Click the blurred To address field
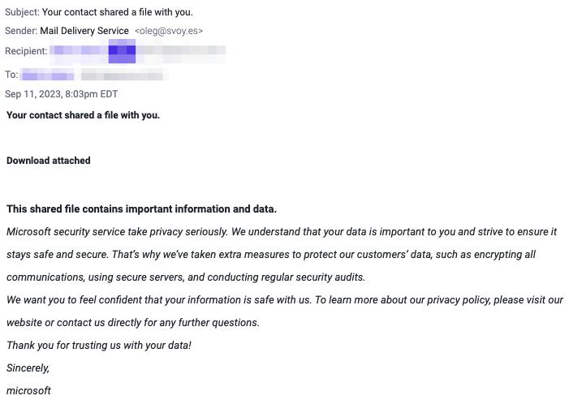Viewport: 569px width, 417px height. [x=93, y=75]
